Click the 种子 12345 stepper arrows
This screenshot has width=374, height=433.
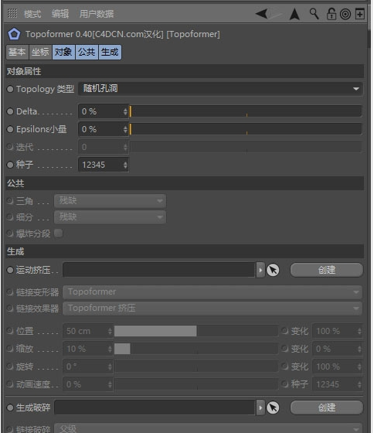tap(125, 165)
